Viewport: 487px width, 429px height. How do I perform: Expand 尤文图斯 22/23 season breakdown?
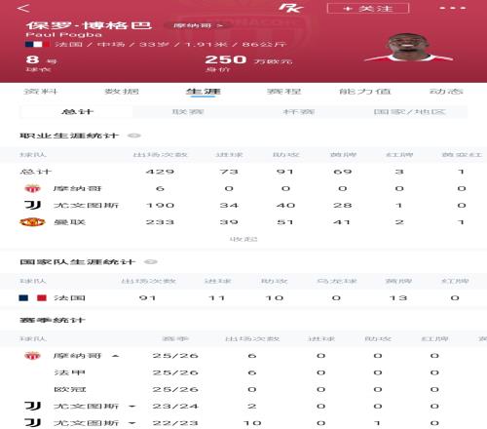[131, 423]
